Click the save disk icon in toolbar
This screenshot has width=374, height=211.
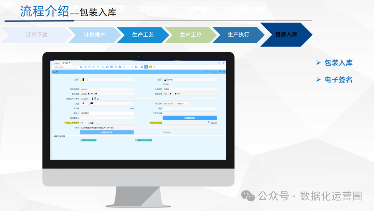point(93,67)
